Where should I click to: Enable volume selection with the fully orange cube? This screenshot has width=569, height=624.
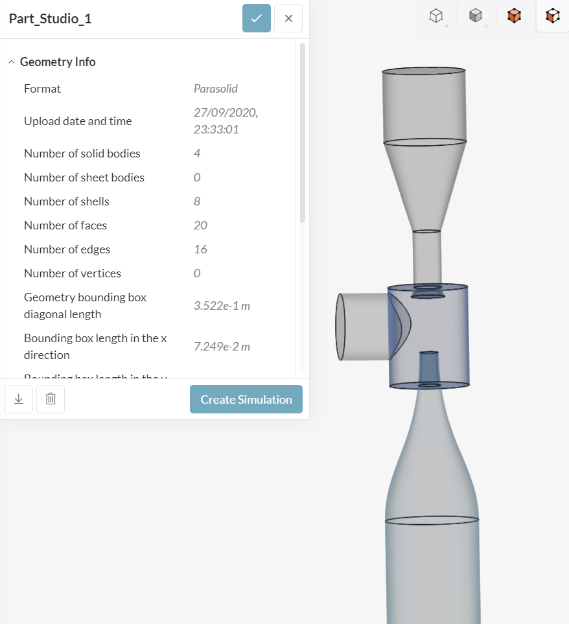coord(514,16)
